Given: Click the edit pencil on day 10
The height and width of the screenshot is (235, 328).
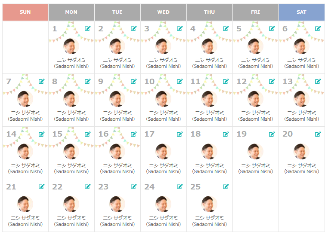Looking at the screenshot, I should pos(180,81).
